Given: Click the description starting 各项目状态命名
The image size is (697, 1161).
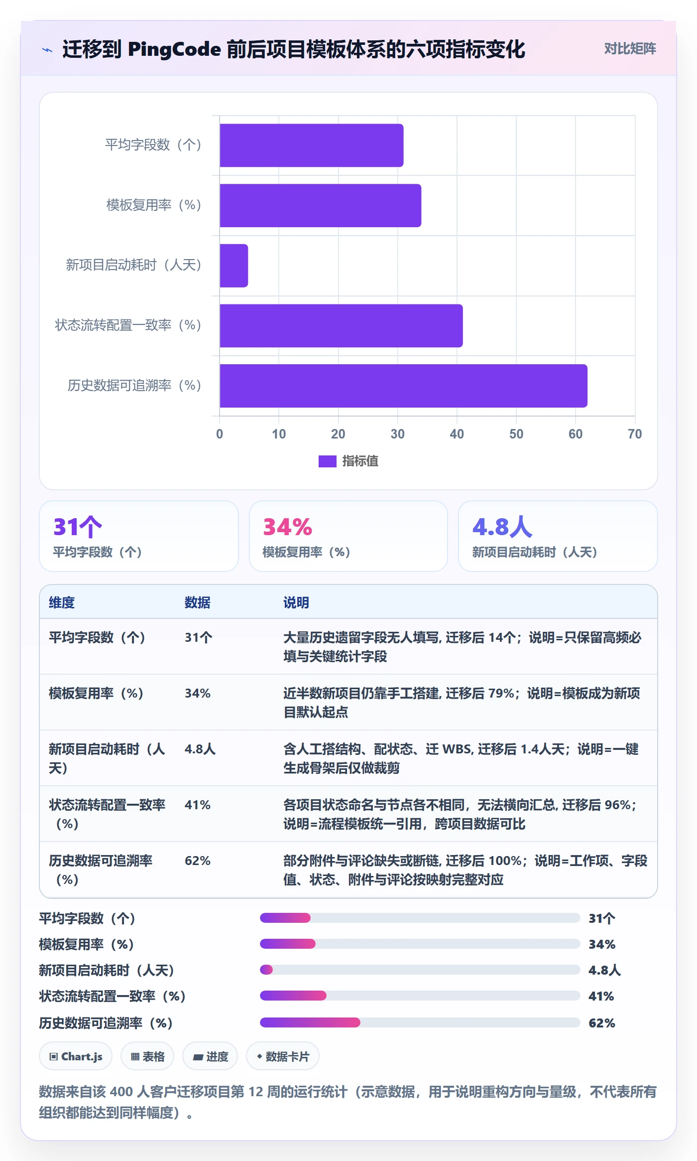Looking at the screenshot, I should (461, 814).
